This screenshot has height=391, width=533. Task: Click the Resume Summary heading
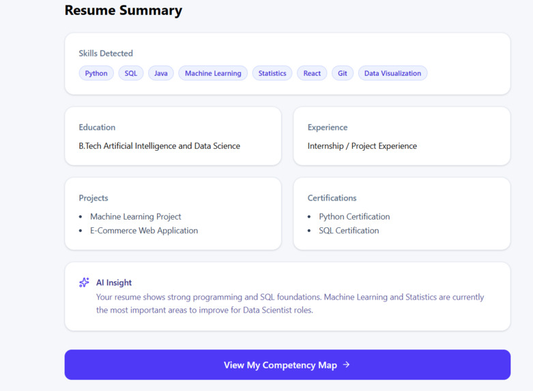point(124,10)
